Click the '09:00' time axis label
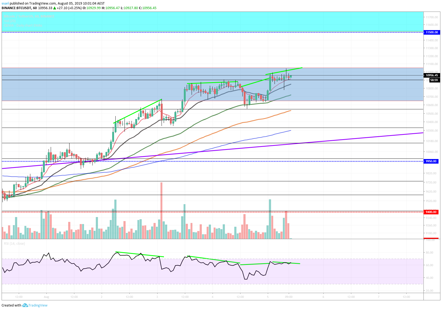The image size is (442, 310). [x=289, y=297]
